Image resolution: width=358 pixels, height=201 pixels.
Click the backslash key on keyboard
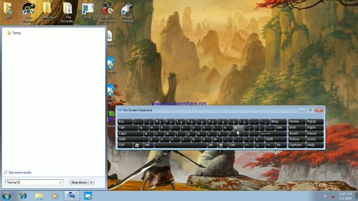[270, 128]
